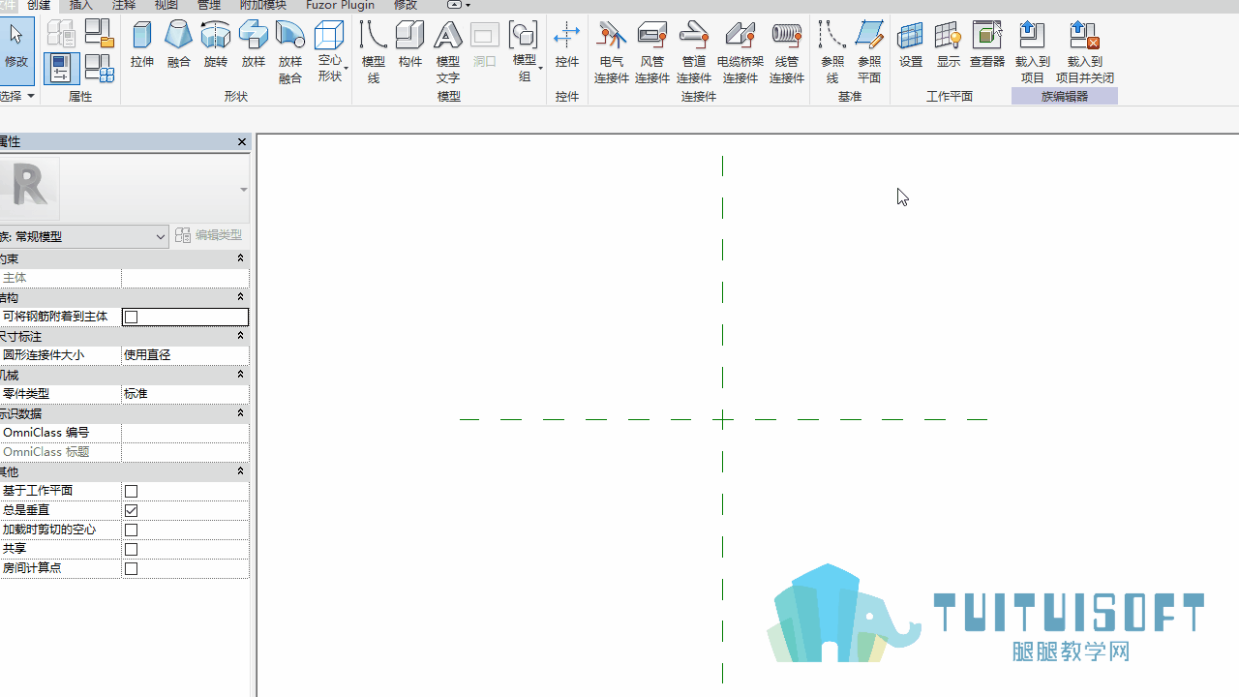Image resolution: width=1239 pixels, height=697 pixels.
Task: Open the 管理 ribbon tab
Action: [209, 5]
